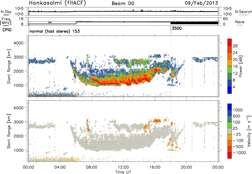Click the 'Time UT' axis label
The height and width of the screenshot is (174, 252).
click(123, 172)
